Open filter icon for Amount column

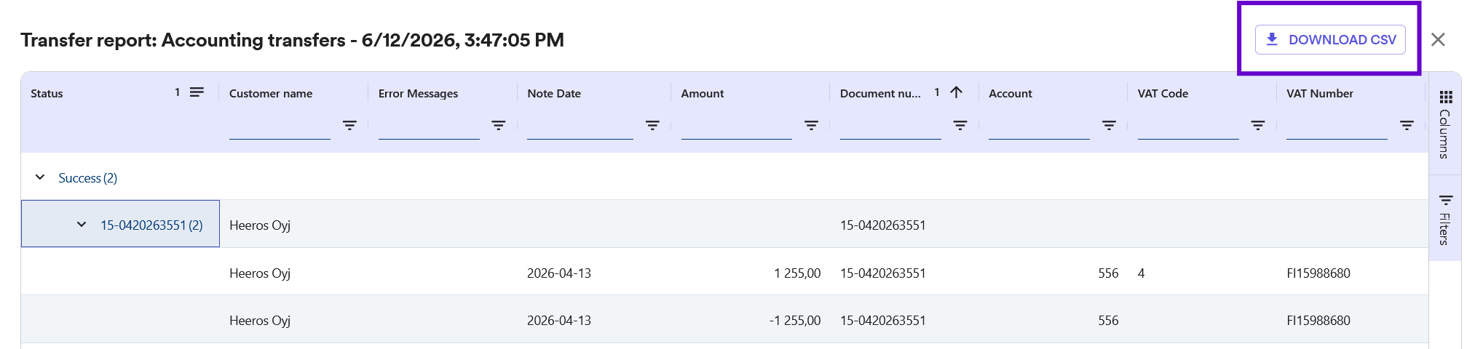(x=811, y=125)
